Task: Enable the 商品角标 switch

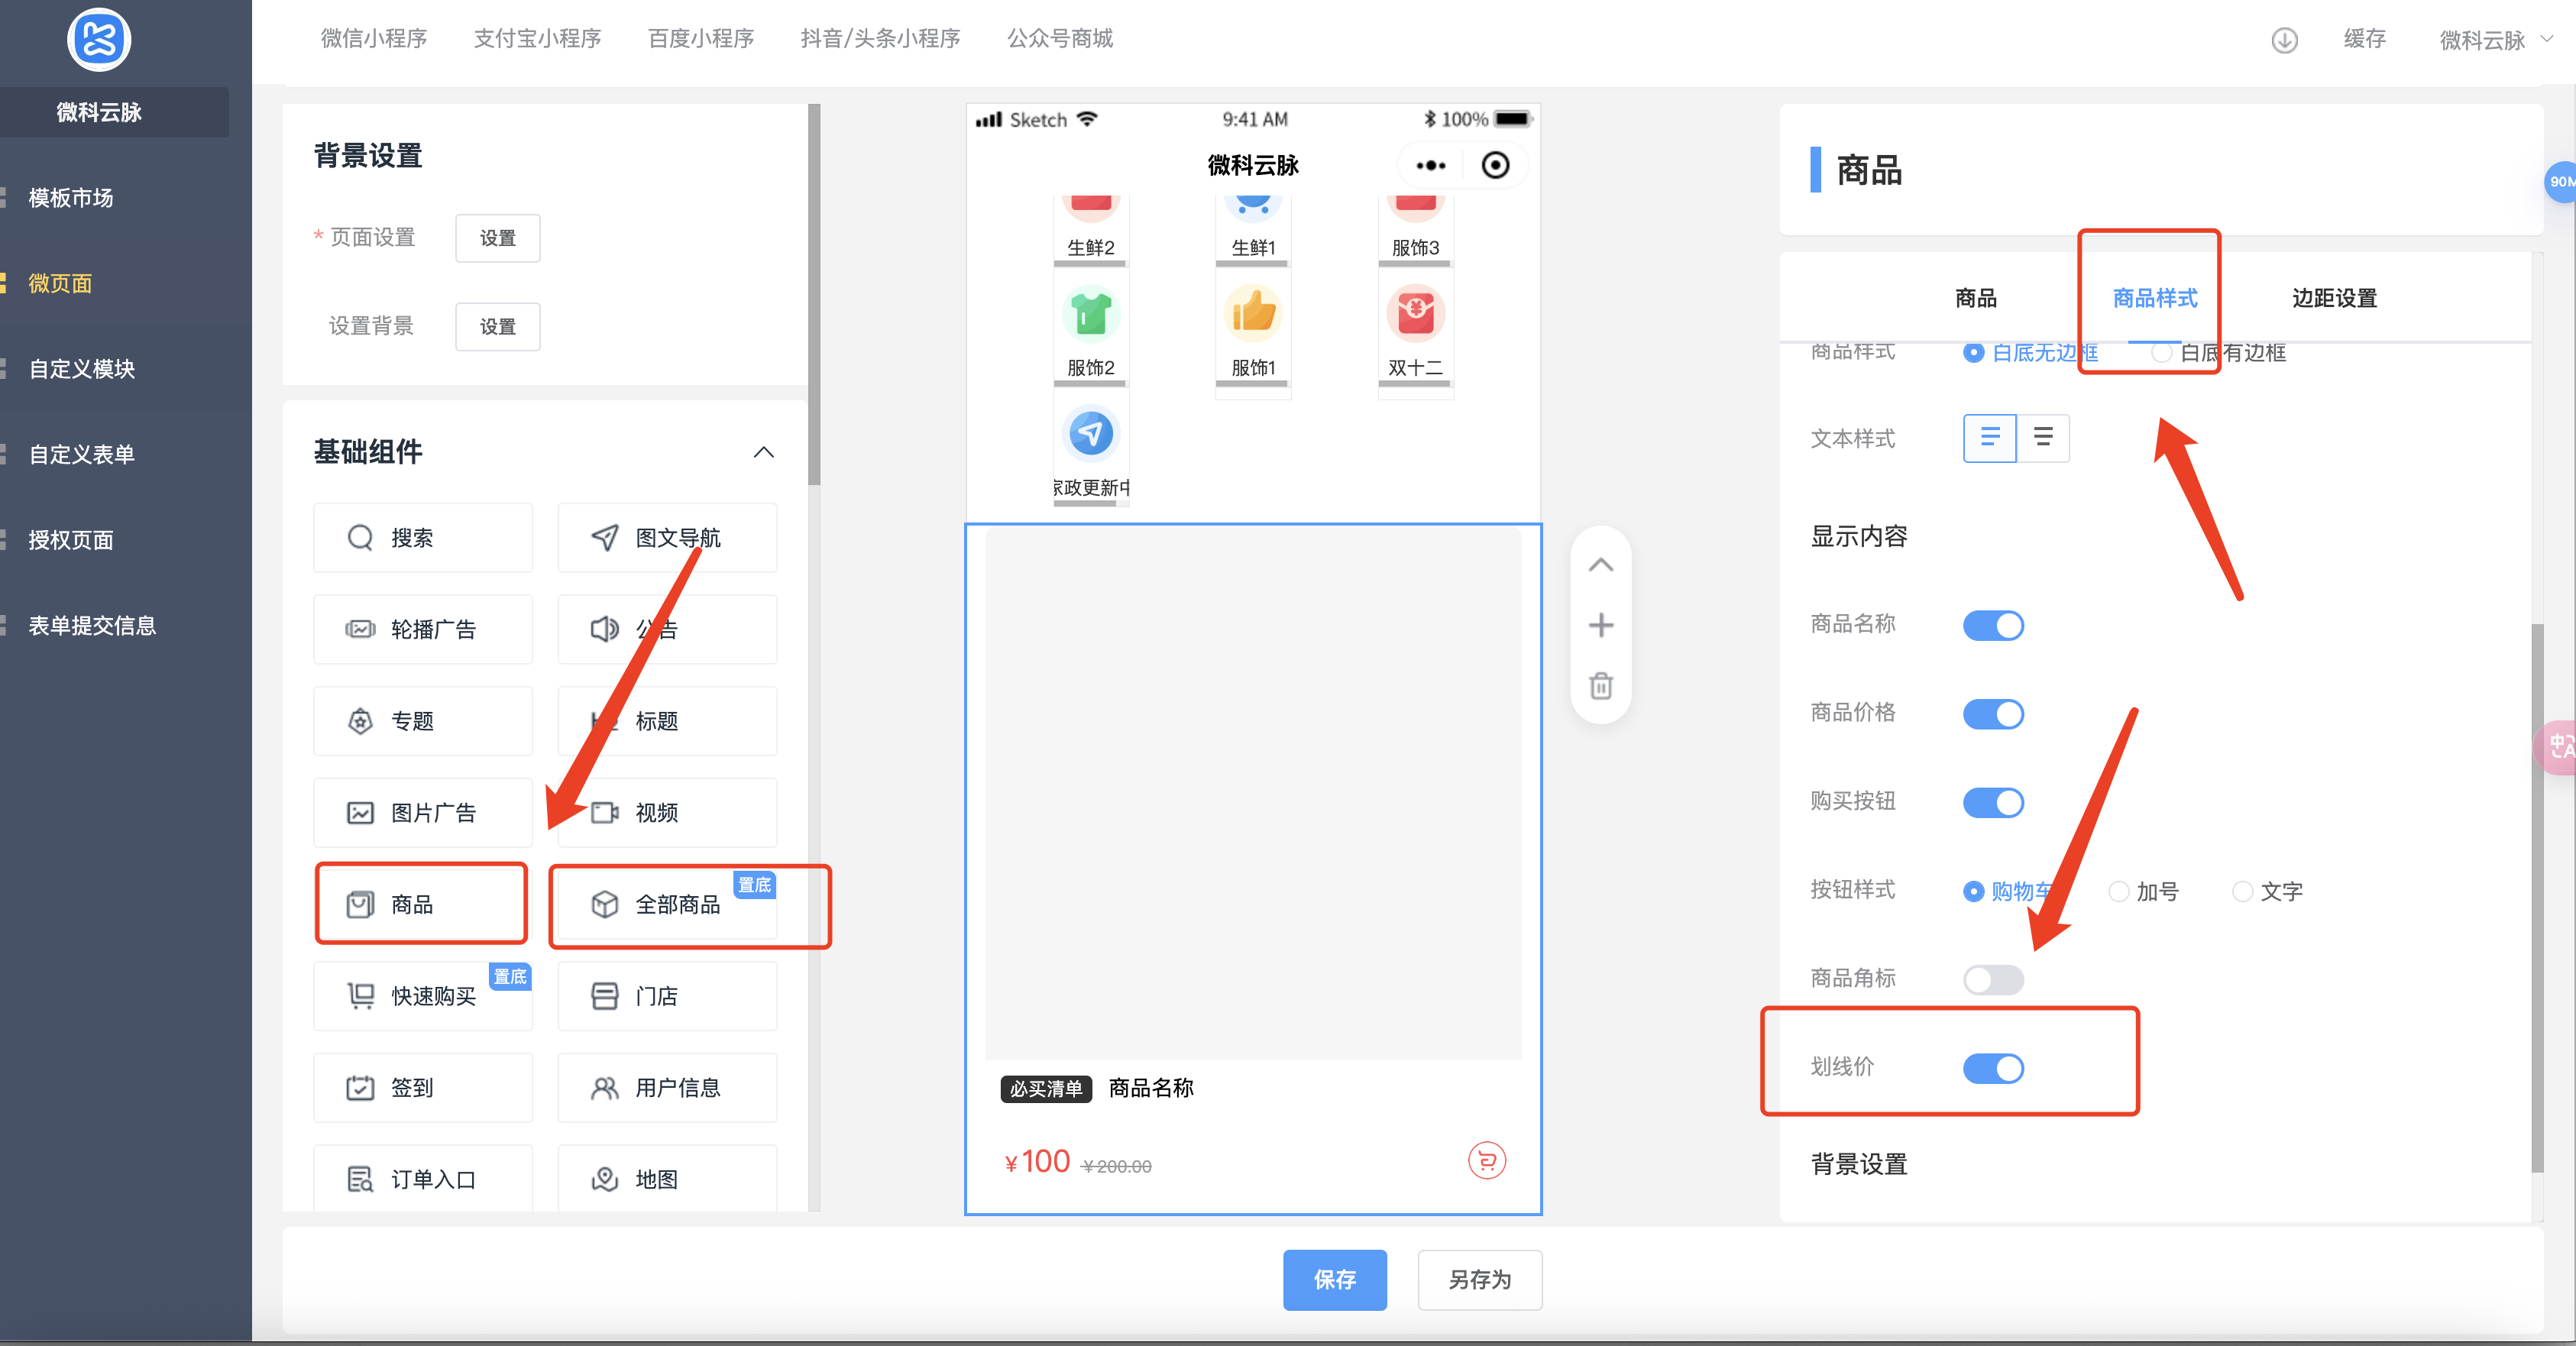Action: (1993, 980)
